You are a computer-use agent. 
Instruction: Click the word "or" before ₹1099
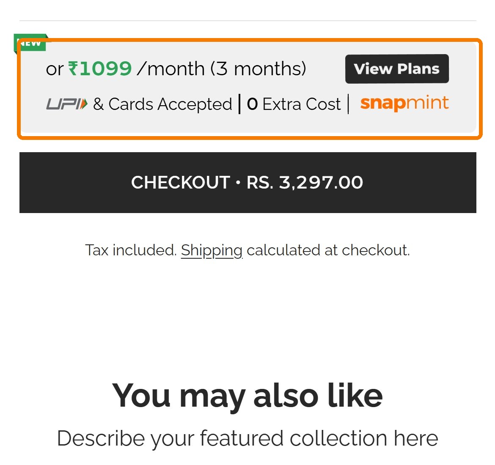point(55,69)
